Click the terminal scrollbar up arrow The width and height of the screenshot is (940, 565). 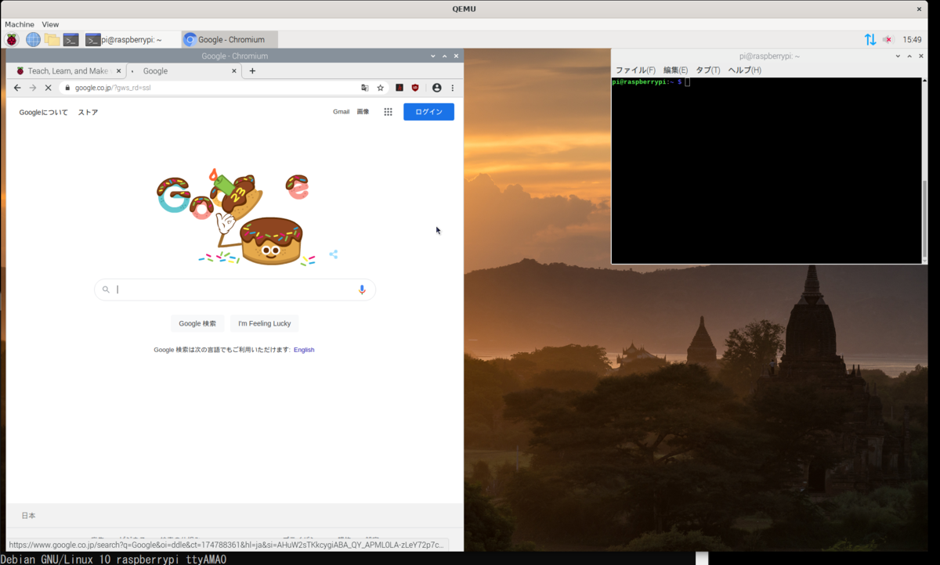coord(924,80)
